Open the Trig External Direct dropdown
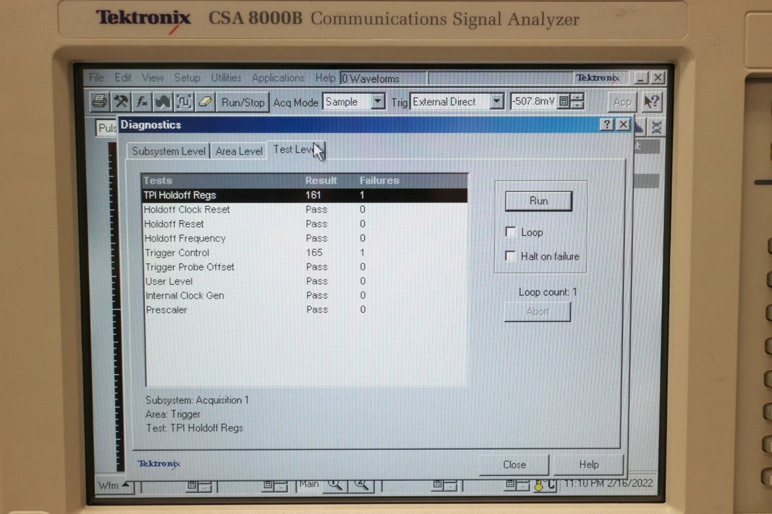Image resolution: width=772 pixels, height=514 pixels. 496,102
